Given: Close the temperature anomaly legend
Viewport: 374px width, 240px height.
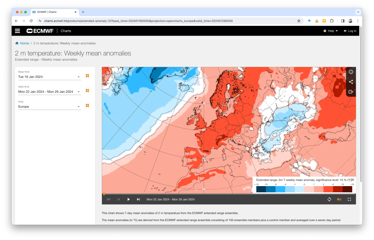Looking at the screenshot, I should pos(352,180).
